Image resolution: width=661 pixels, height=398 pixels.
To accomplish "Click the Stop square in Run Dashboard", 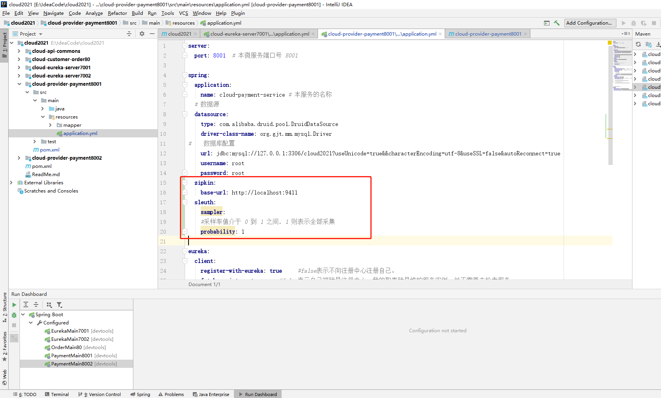I will point(14,325).
